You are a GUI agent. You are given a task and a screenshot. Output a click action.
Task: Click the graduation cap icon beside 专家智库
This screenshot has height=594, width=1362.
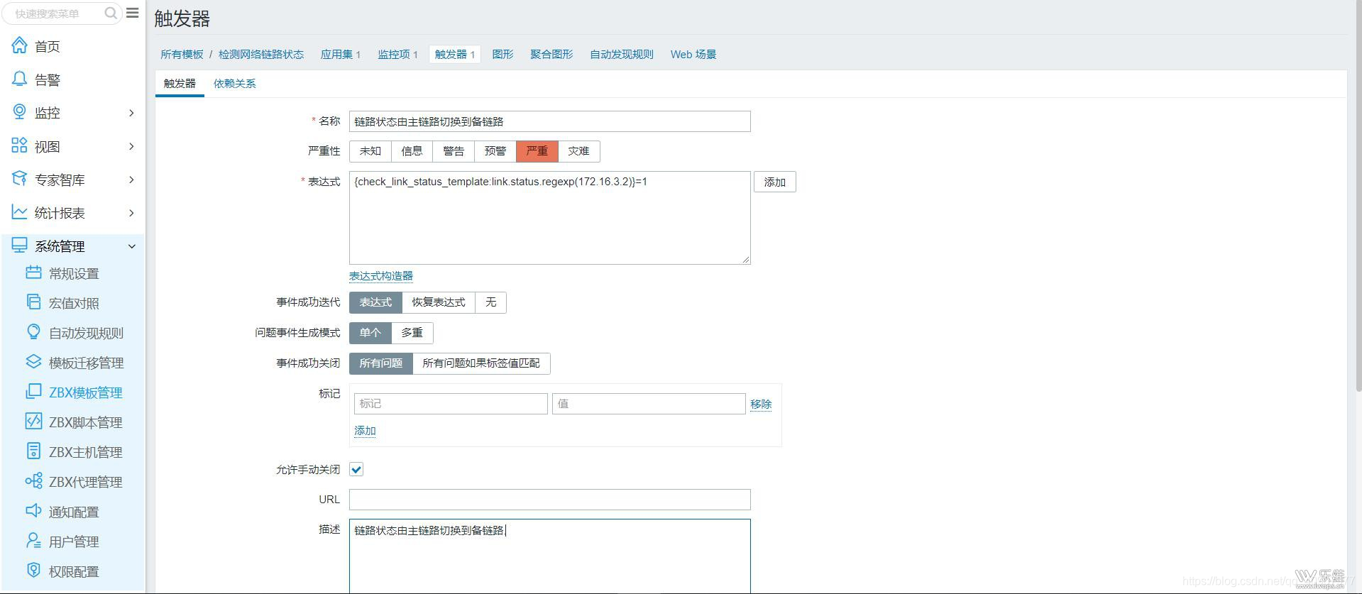[19, 179]
